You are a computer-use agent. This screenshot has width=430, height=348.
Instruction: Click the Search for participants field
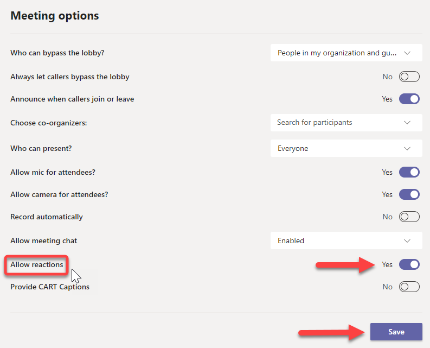point(345,123)
